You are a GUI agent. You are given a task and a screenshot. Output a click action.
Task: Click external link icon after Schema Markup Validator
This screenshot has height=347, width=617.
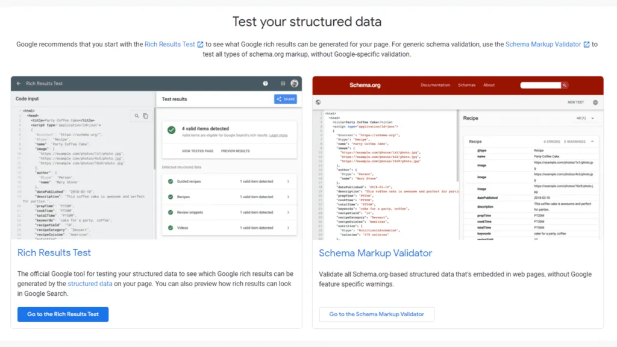coord(586,45)
